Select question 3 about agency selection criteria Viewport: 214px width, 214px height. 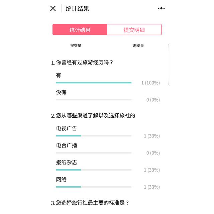[90, 203]
